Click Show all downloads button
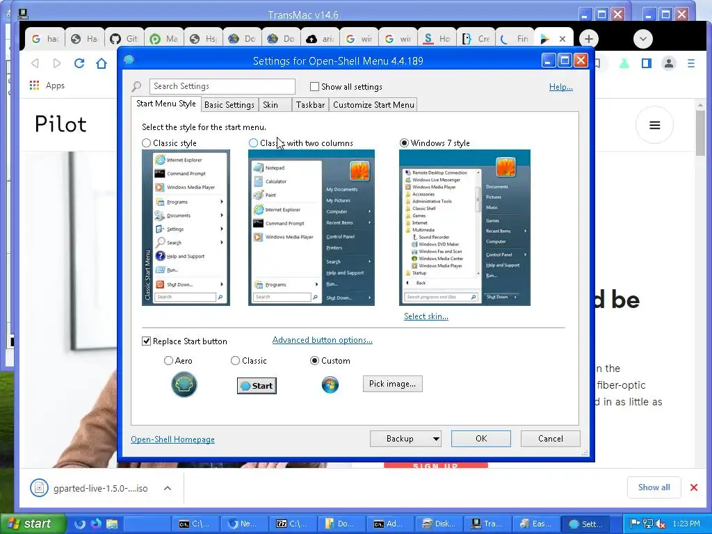The width and height of the screenshot is (712, 534). [654, 487]
